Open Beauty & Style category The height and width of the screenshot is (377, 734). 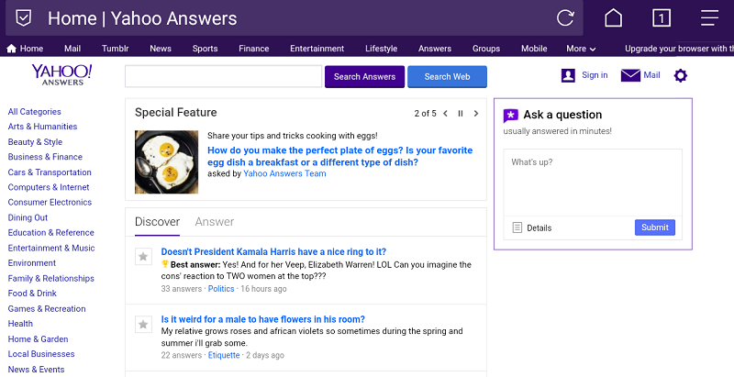[35, 142]
